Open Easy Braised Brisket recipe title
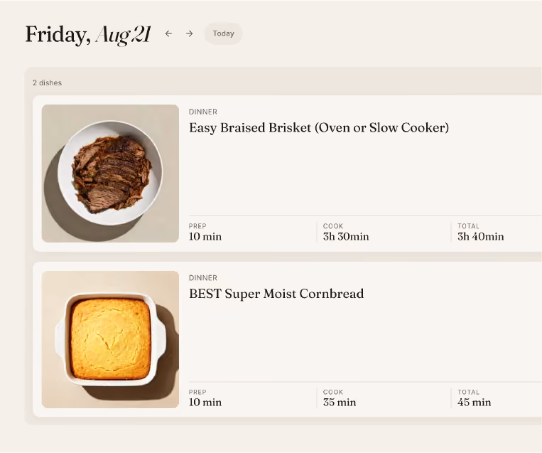Screen dimensions: 542x453 (x=319, y=128)
